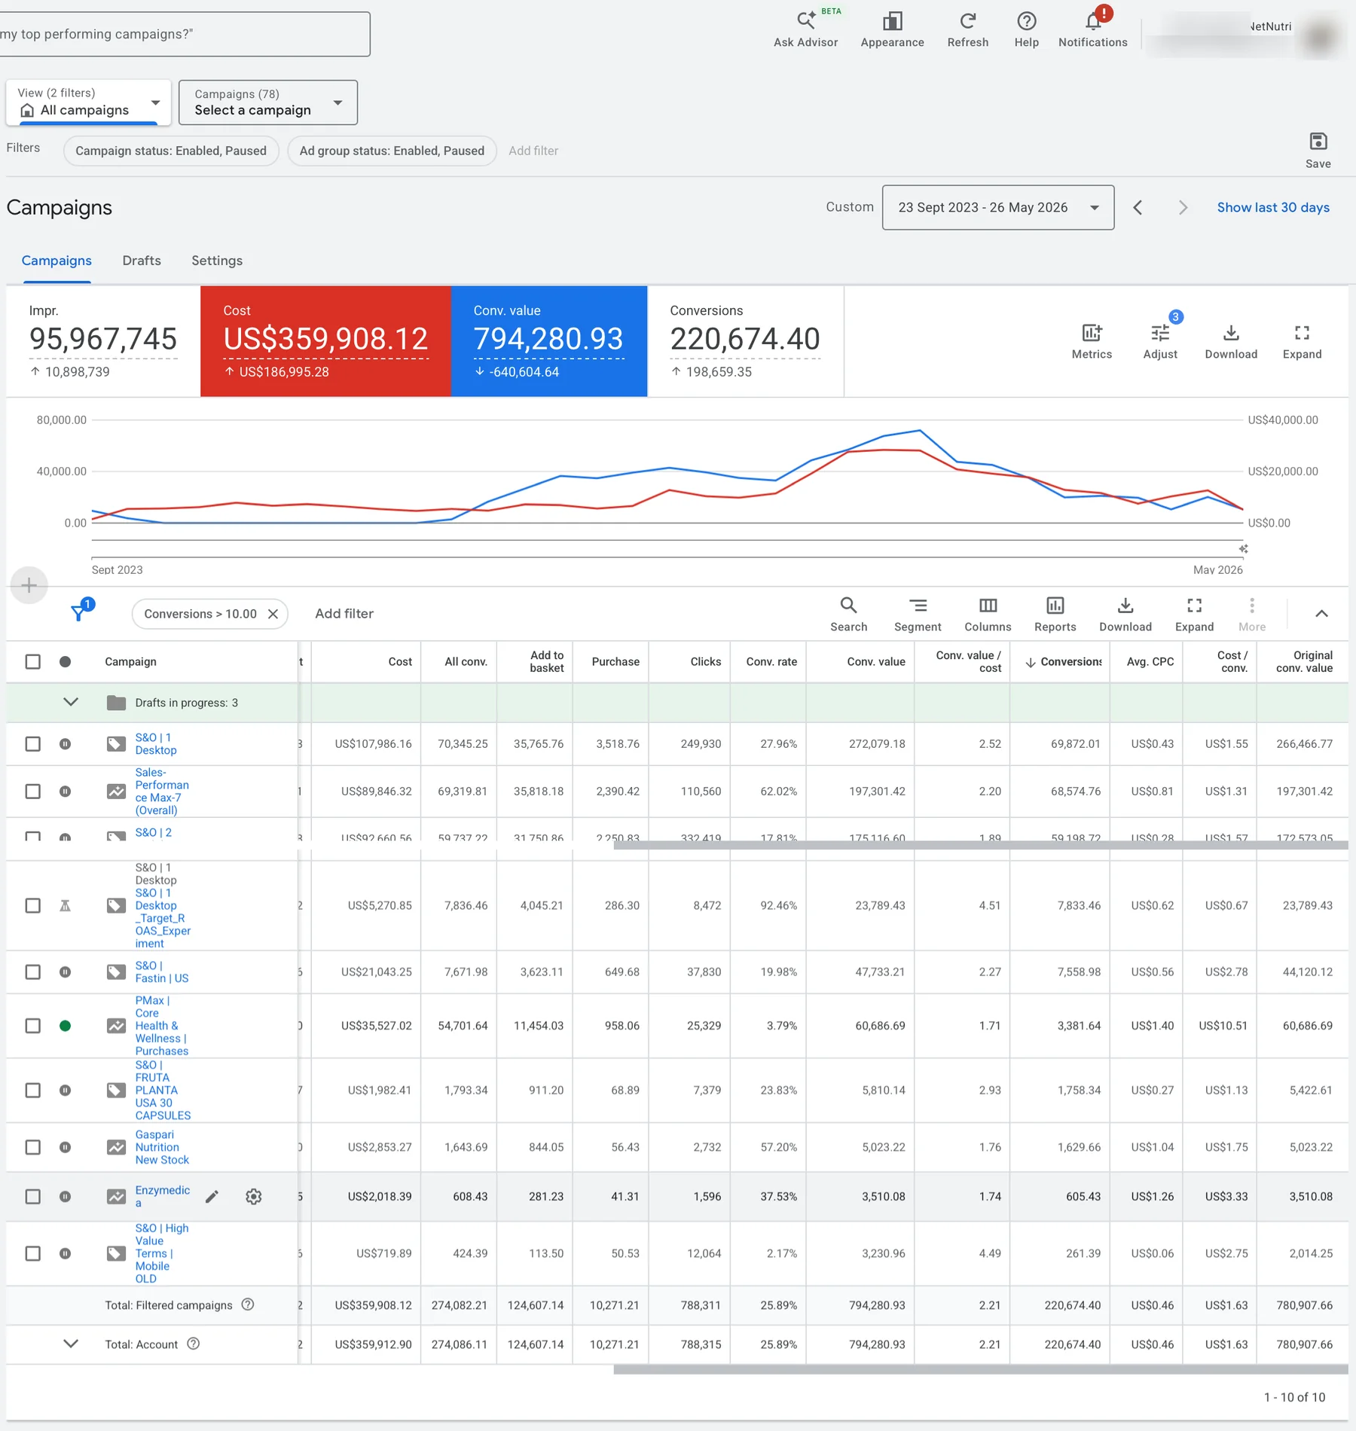1356x1431 pixels.
Task: Click the search query input field
Action: 185,34
